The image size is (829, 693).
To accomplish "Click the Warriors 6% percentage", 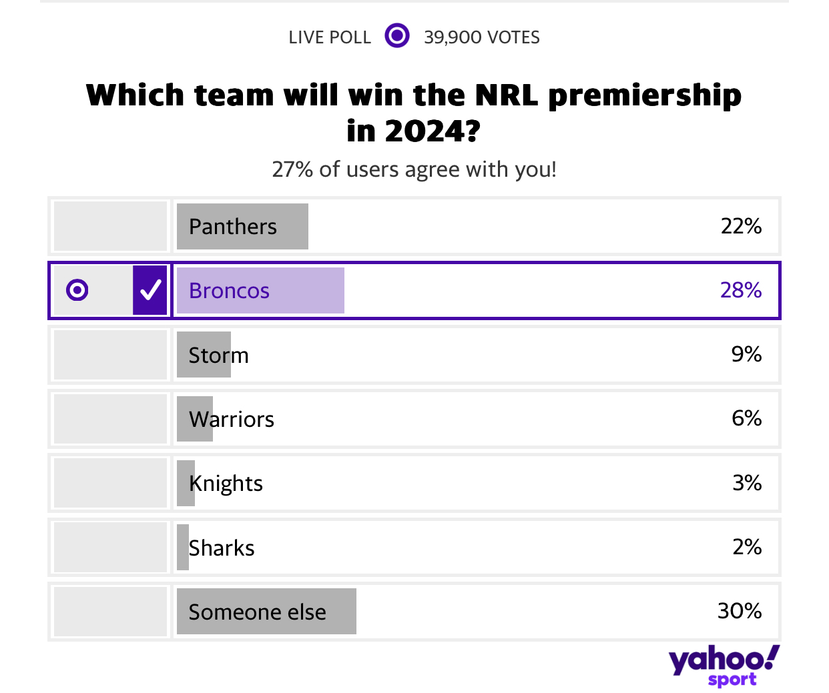I will click(x=746, y=418).
